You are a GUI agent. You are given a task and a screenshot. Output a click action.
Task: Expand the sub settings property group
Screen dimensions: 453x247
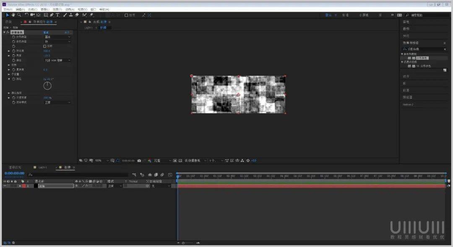[x=9, y=74]
